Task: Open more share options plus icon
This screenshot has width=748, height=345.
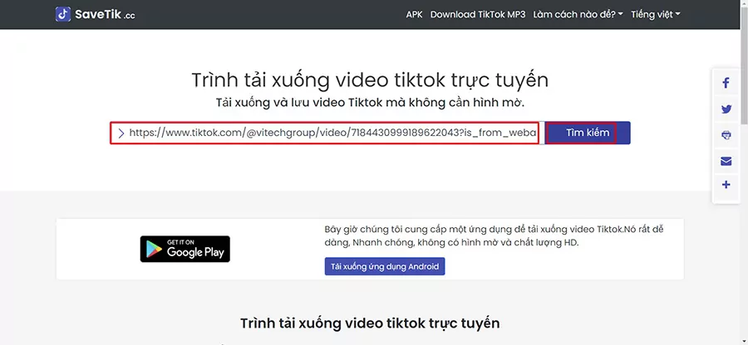Action: 726,185
